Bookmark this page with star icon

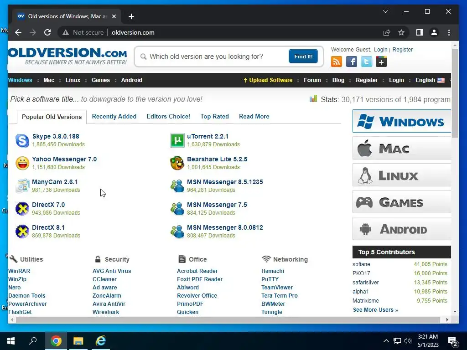pos(401,32)
